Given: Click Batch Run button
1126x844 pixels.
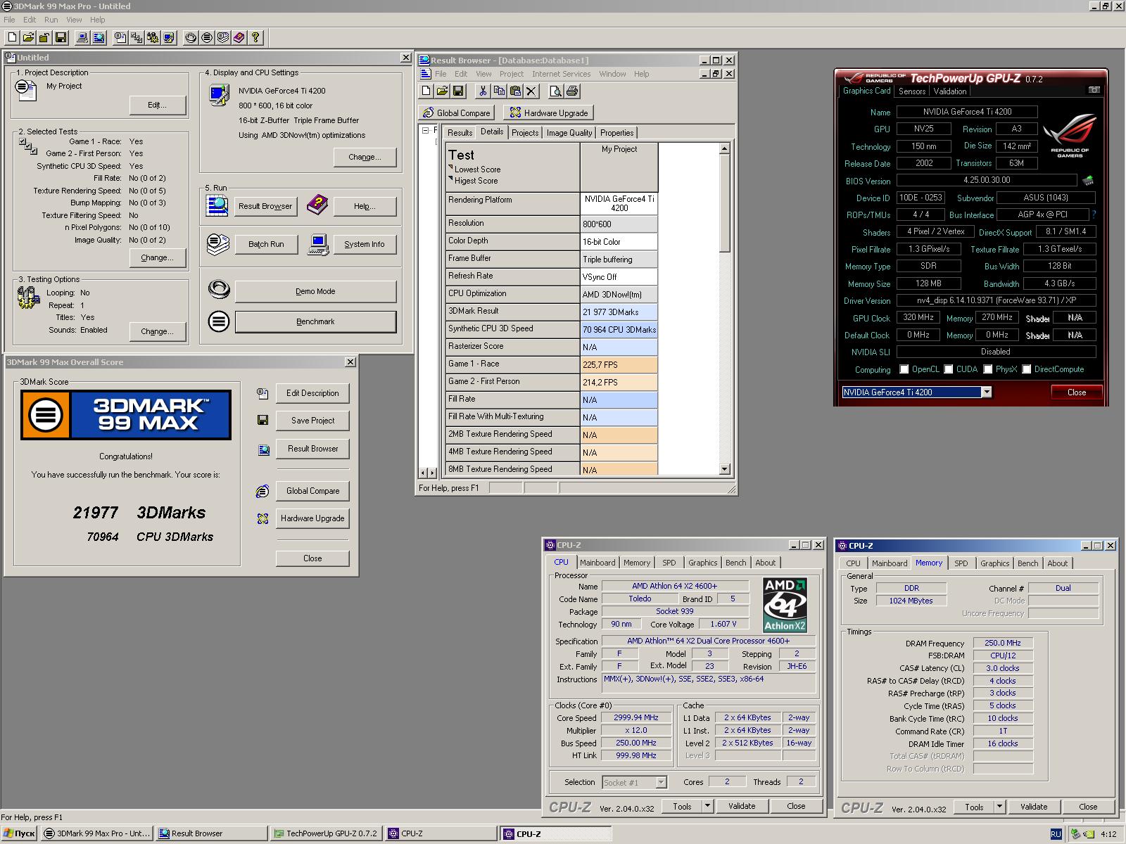Looking at the screenshot, I should pyautogui.click(x=266, y=244).
